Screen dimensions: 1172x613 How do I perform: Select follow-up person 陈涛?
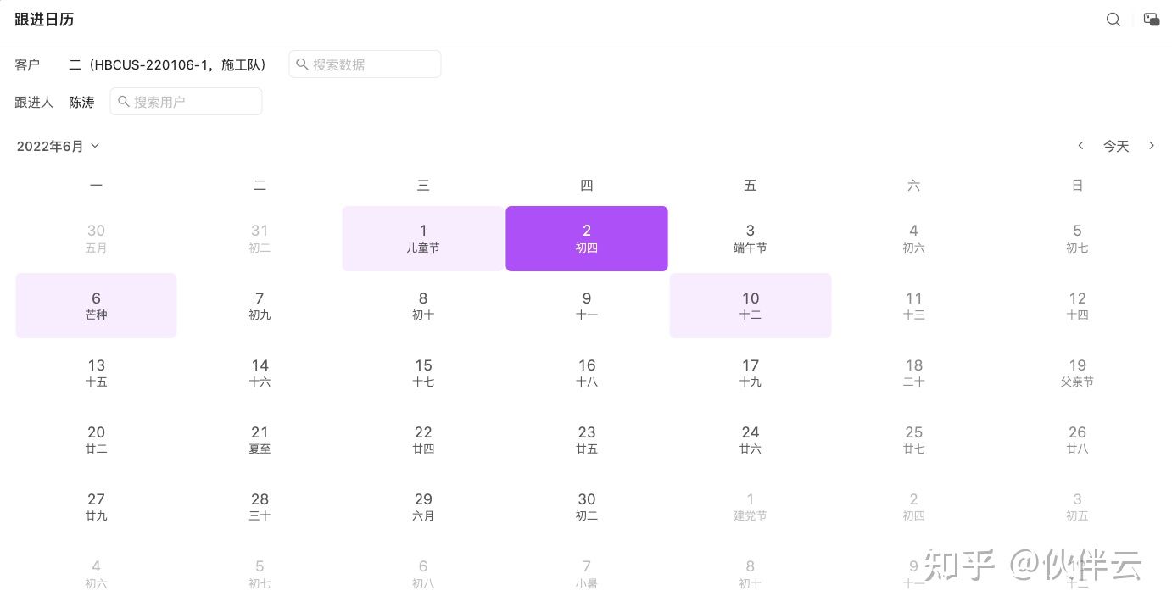[81, 102]
